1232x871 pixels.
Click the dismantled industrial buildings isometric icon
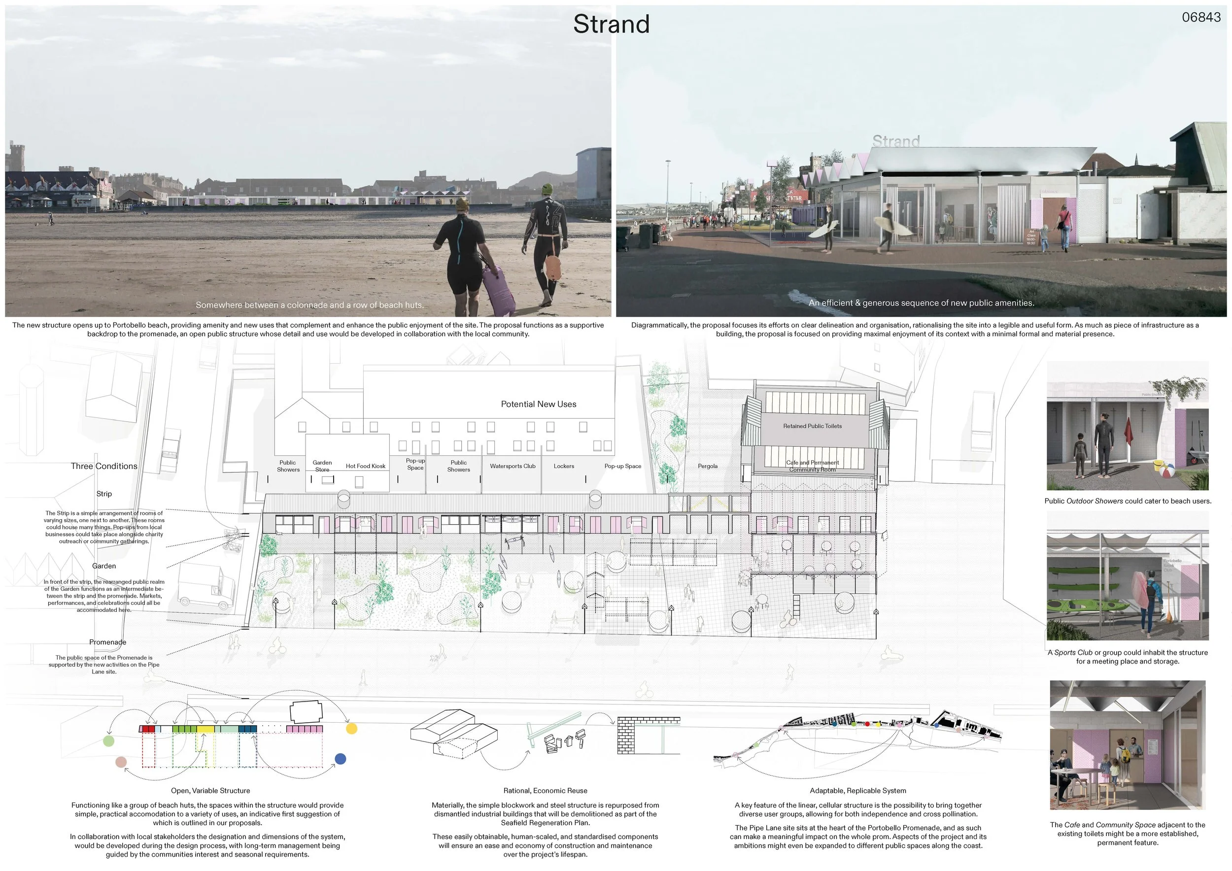tap(453, 734)
